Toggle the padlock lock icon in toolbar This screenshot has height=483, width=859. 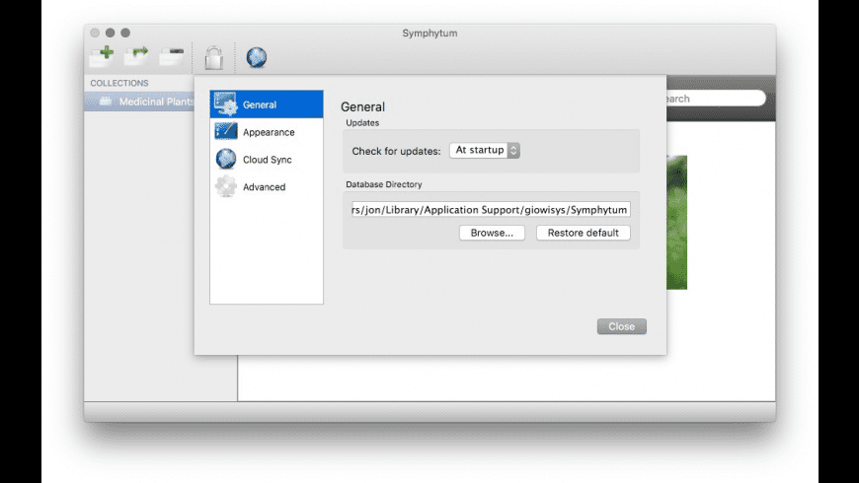point(213,57)
